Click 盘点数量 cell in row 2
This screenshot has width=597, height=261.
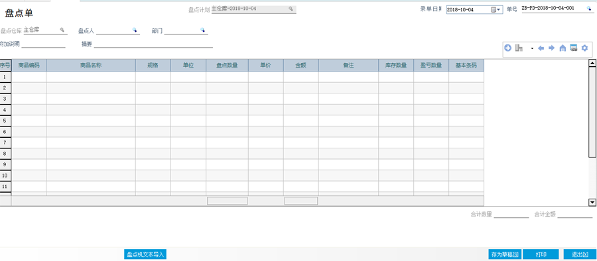[x=228, y=87]
